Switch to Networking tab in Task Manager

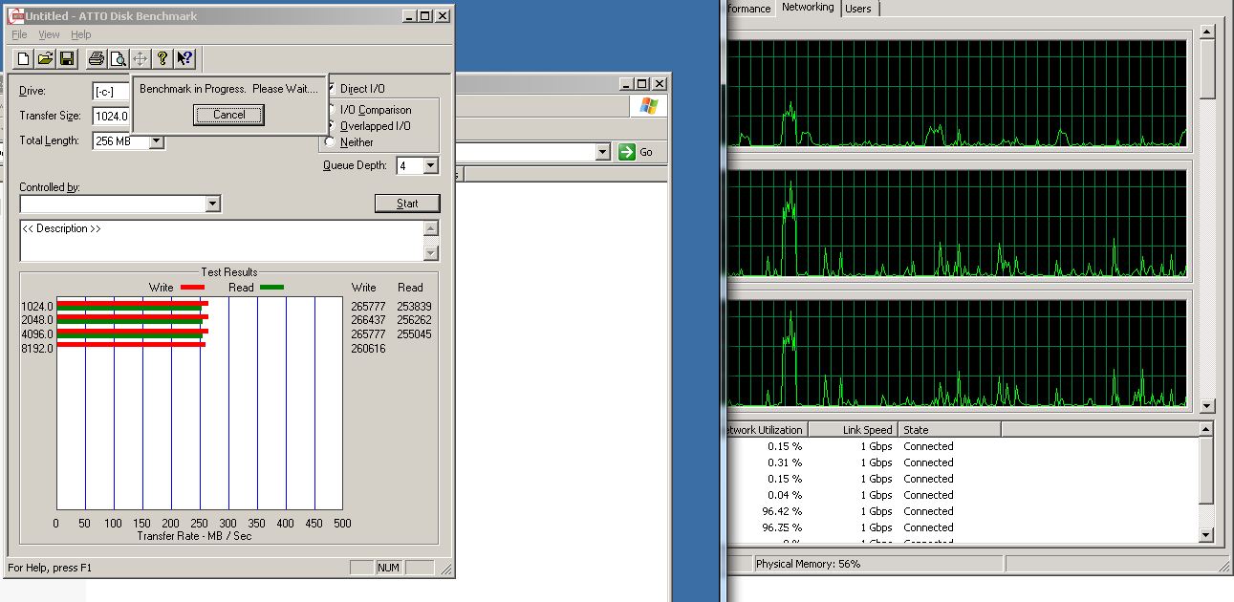(x=808, y=8)
